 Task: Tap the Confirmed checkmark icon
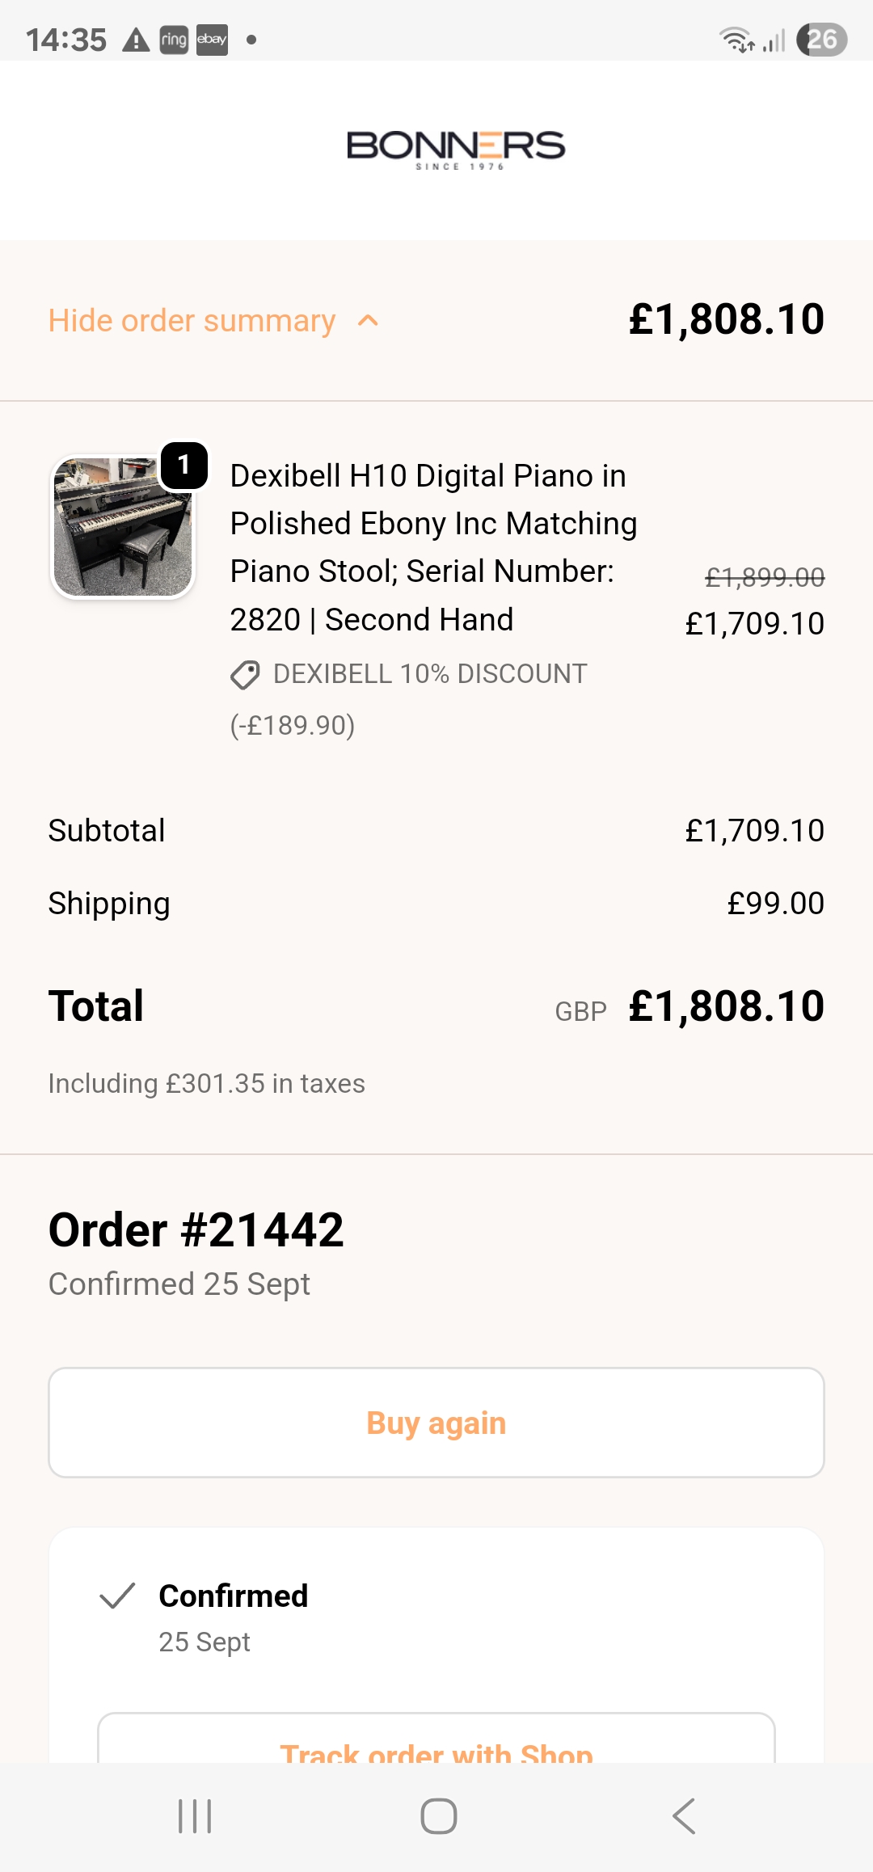[x=117, y=1596]
